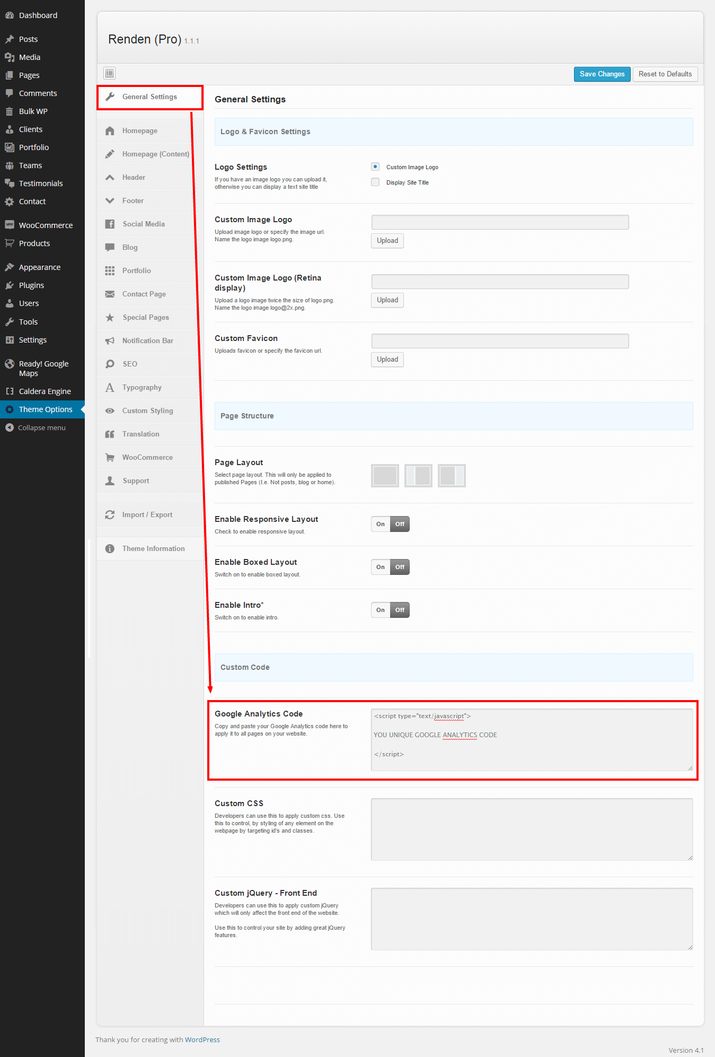Click the Save Changes button
715x1057 pixels.
click(x=602, y=74)
